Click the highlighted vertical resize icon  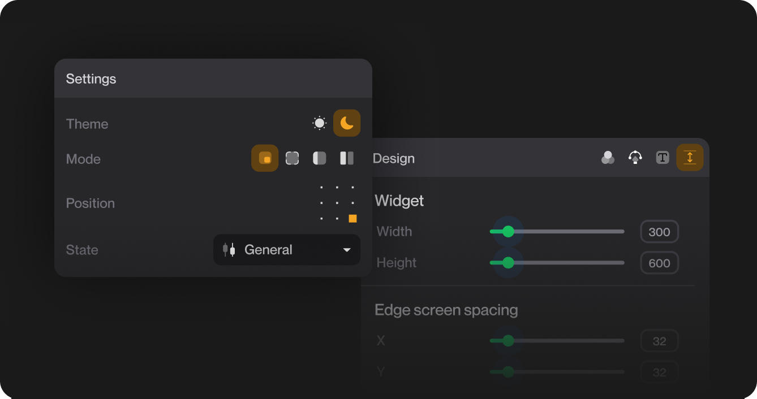[x=690, y=158]
